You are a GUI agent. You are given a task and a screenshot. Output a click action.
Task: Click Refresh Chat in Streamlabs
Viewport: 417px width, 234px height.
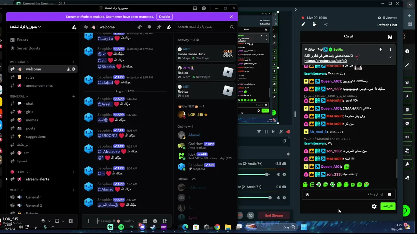point(387,25)
